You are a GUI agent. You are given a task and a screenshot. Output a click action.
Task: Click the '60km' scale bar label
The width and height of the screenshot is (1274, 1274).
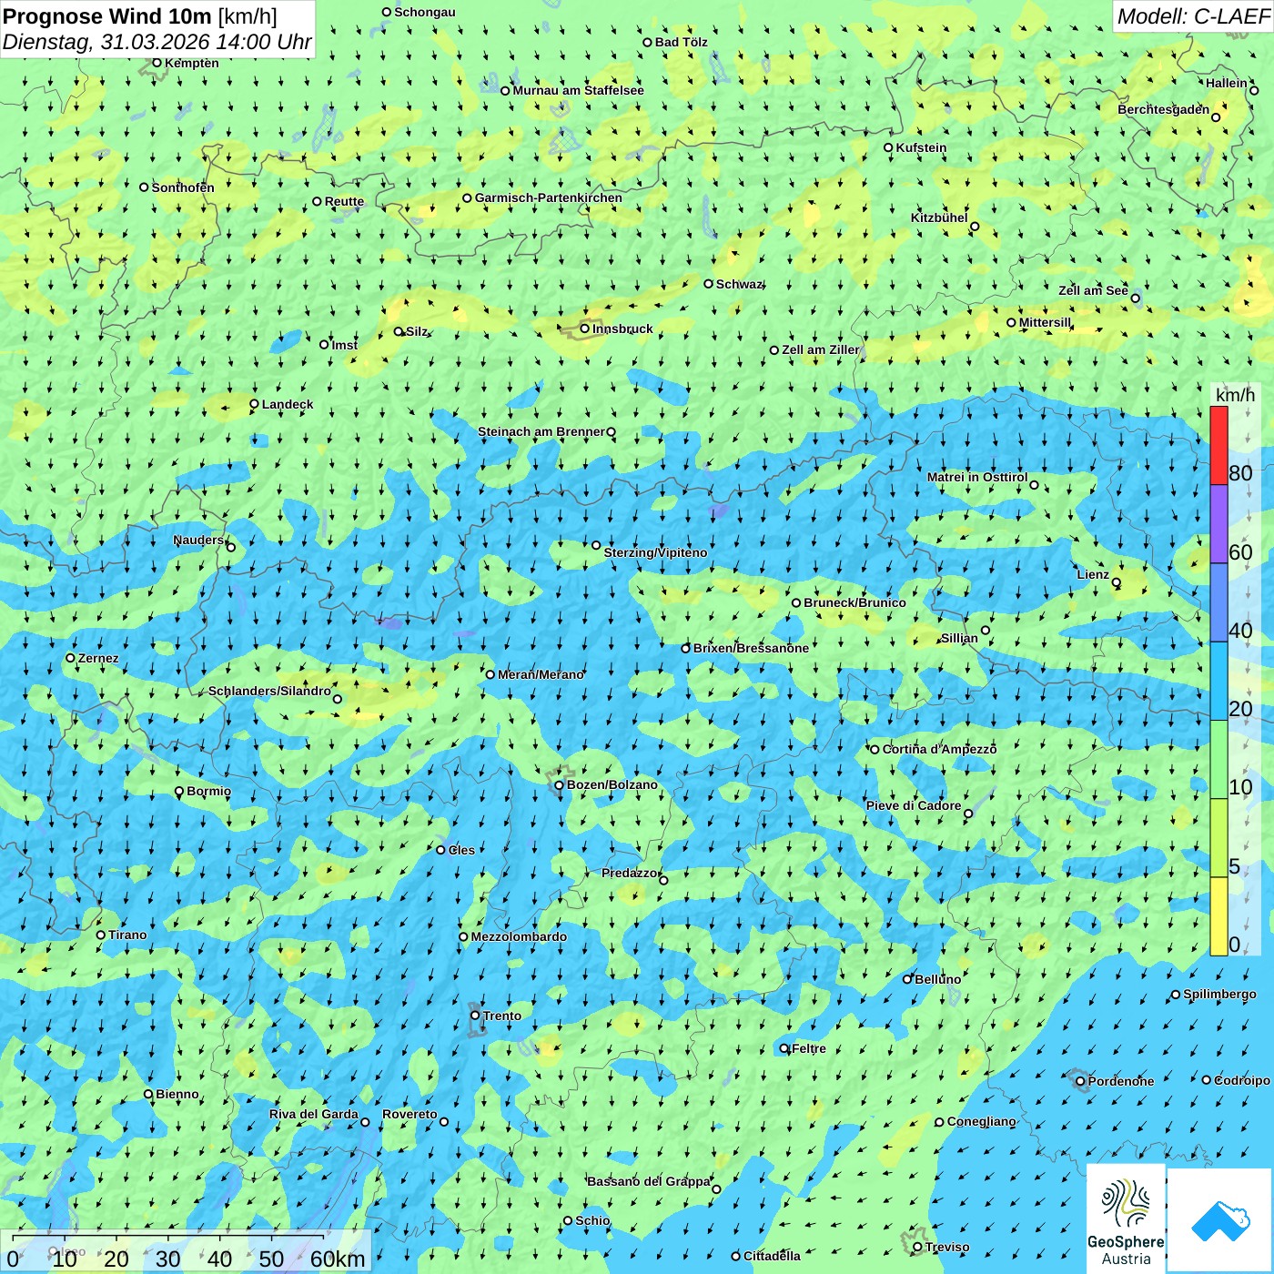338,1259
